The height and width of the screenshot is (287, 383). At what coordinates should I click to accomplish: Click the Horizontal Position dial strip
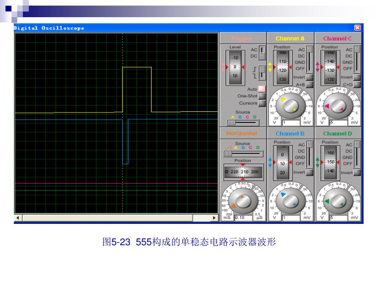pos(243,172)
